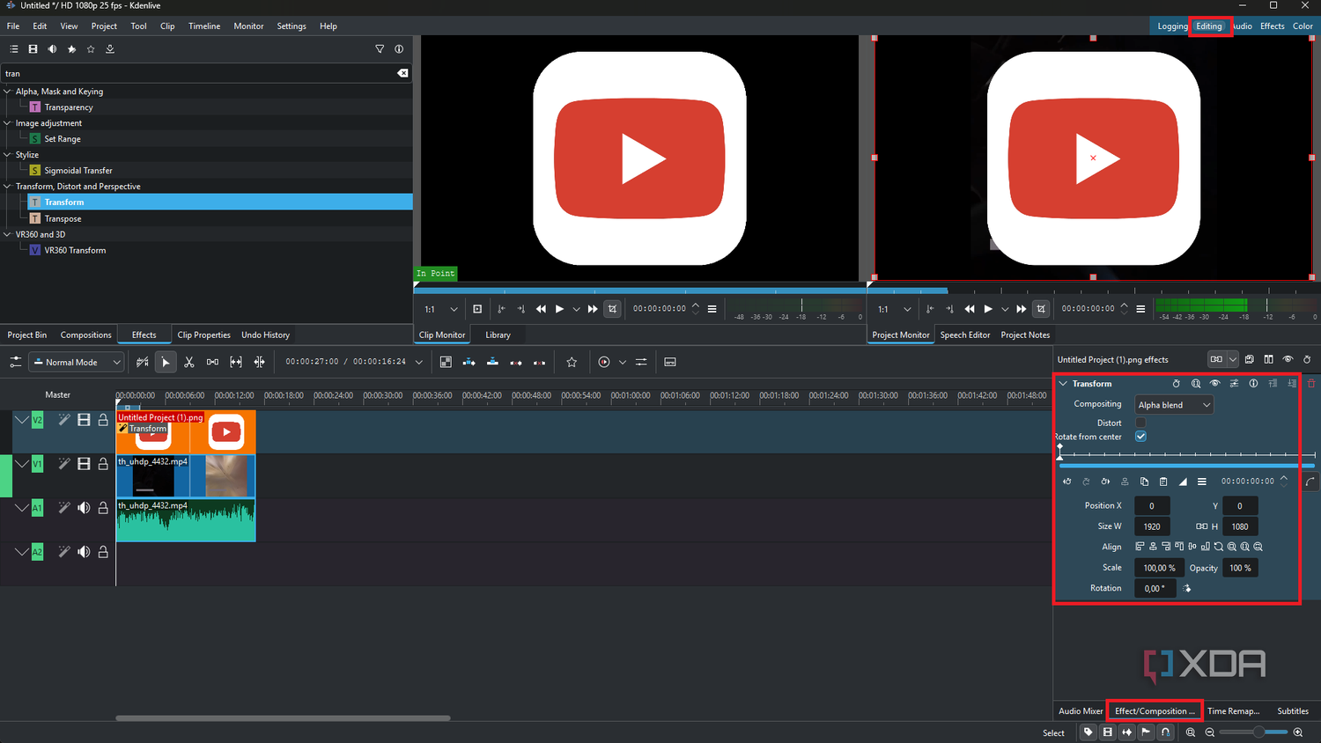Switch to Color workspace
Screen dimensions: 1321x743
tap(1303, 26)
